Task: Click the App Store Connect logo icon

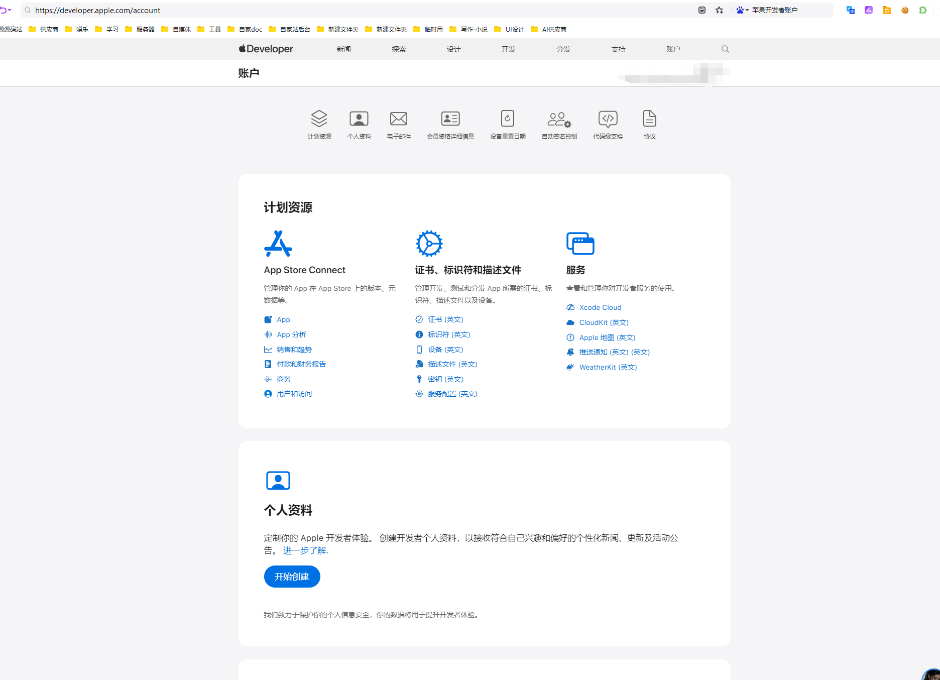Action: (x=278, y=244)
